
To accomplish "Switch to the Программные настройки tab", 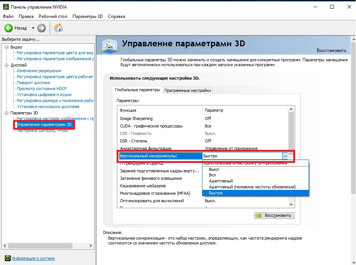I will tap(188, 90).
